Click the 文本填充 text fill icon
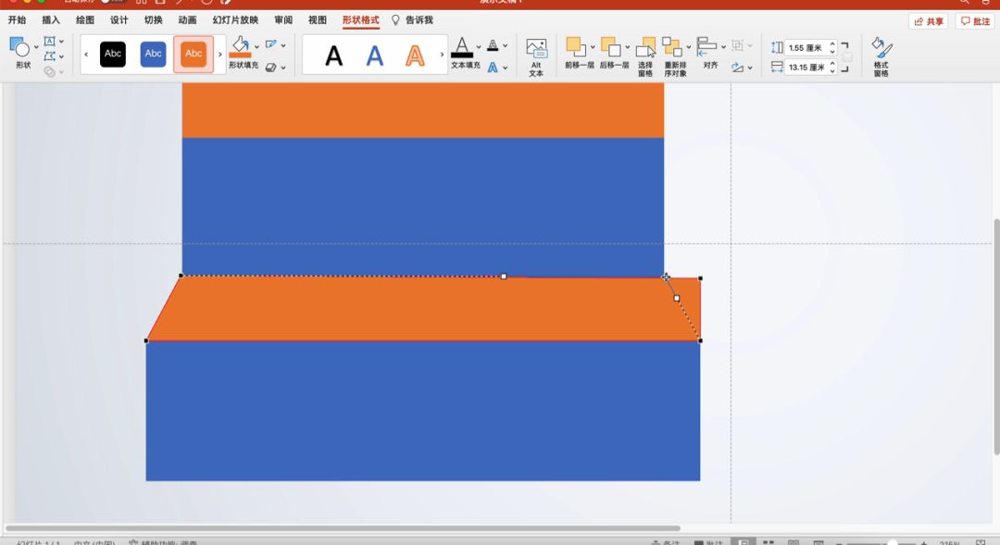 pyautogui.click(x=462, y=48)
